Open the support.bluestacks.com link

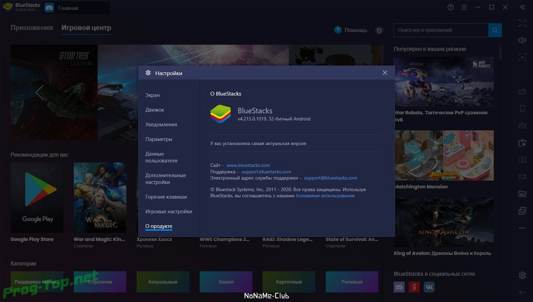[x=266, y=171]
